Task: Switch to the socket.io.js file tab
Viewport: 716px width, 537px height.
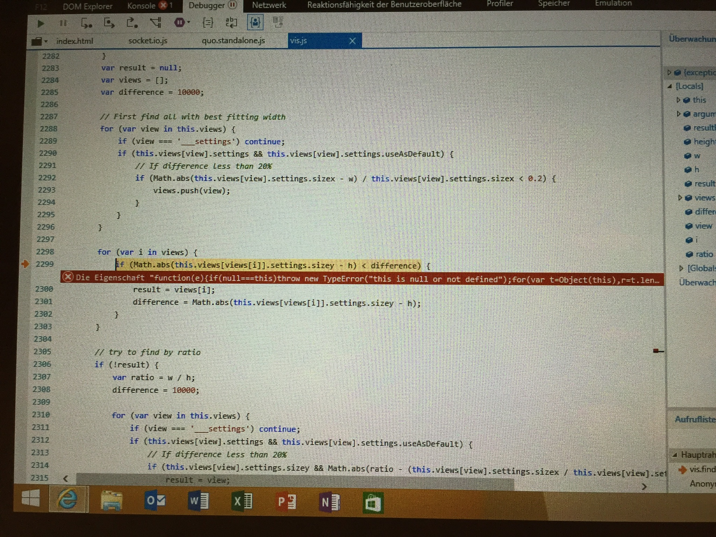Action: 148,41
